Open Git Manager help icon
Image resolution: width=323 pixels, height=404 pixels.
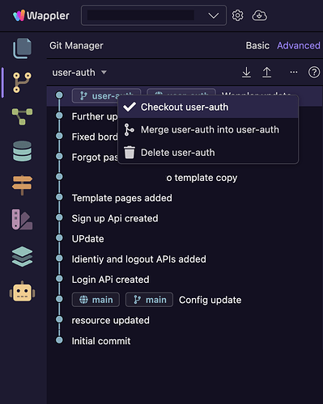(x=314, y=72)
